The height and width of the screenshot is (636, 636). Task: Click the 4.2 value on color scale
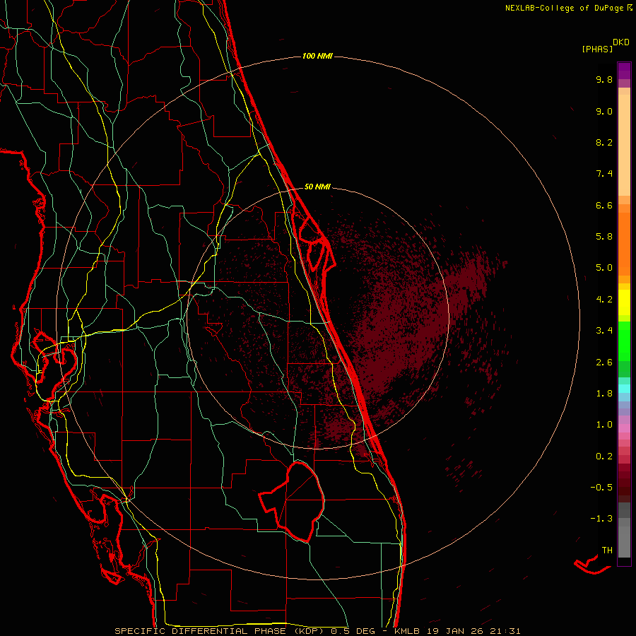(x=604, y=300)
